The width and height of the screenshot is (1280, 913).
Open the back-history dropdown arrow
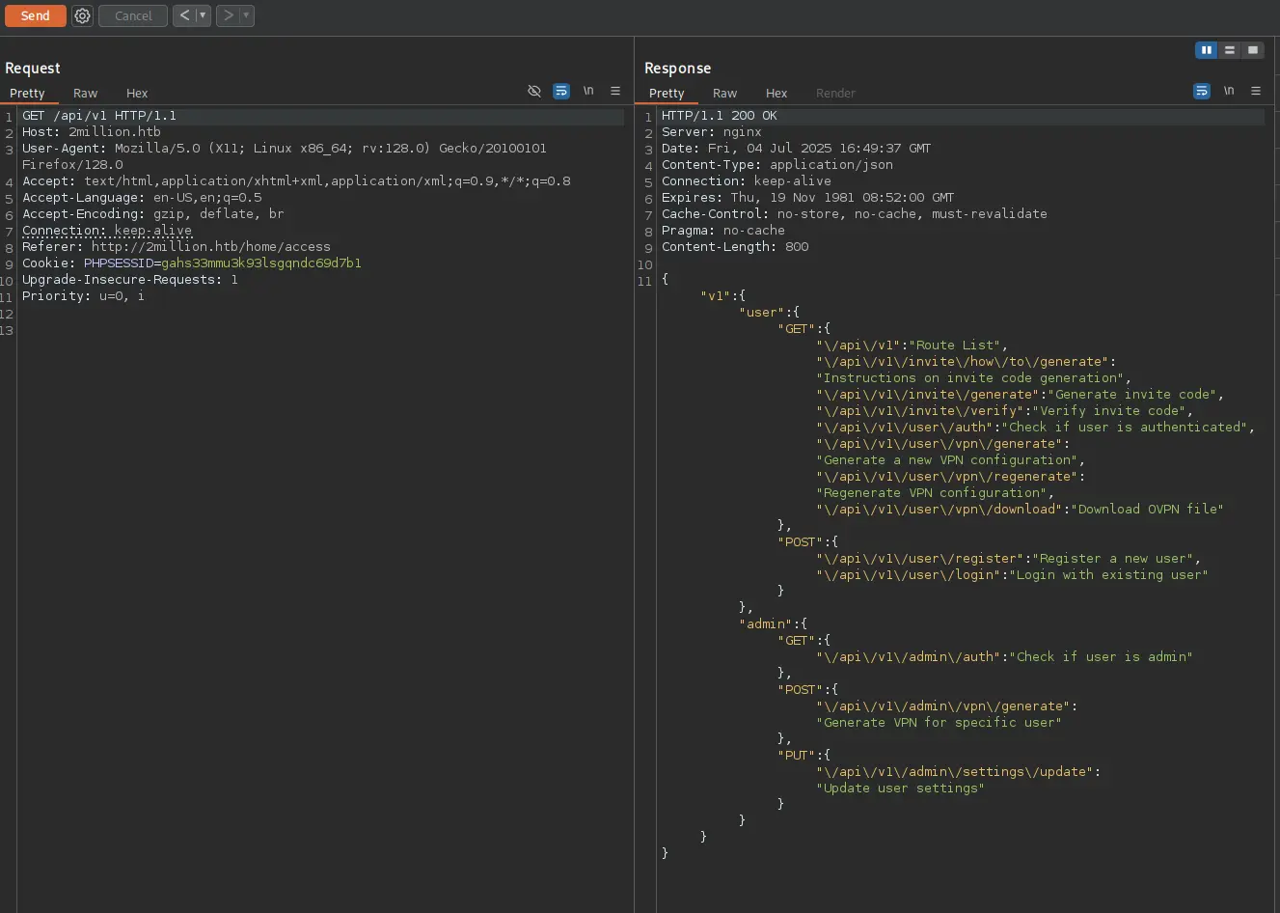click(x=204, y=15)
